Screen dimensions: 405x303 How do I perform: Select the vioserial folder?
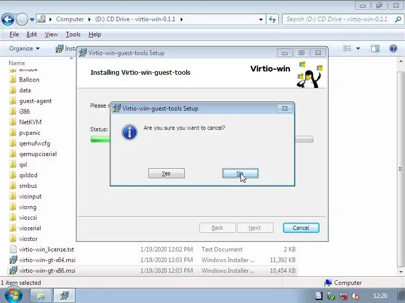tap(30, 228)
